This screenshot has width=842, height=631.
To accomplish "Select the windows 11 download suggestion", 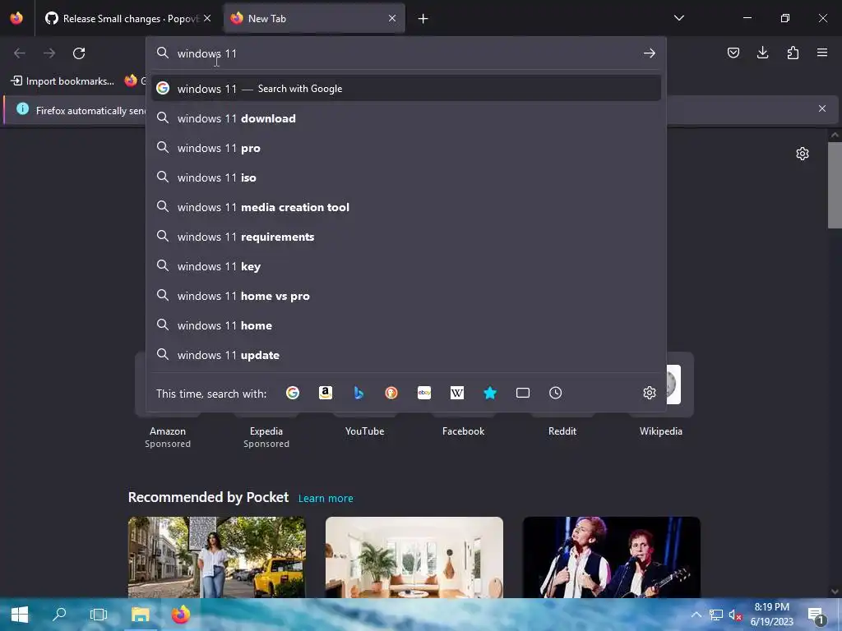I will tap(406, 118).
